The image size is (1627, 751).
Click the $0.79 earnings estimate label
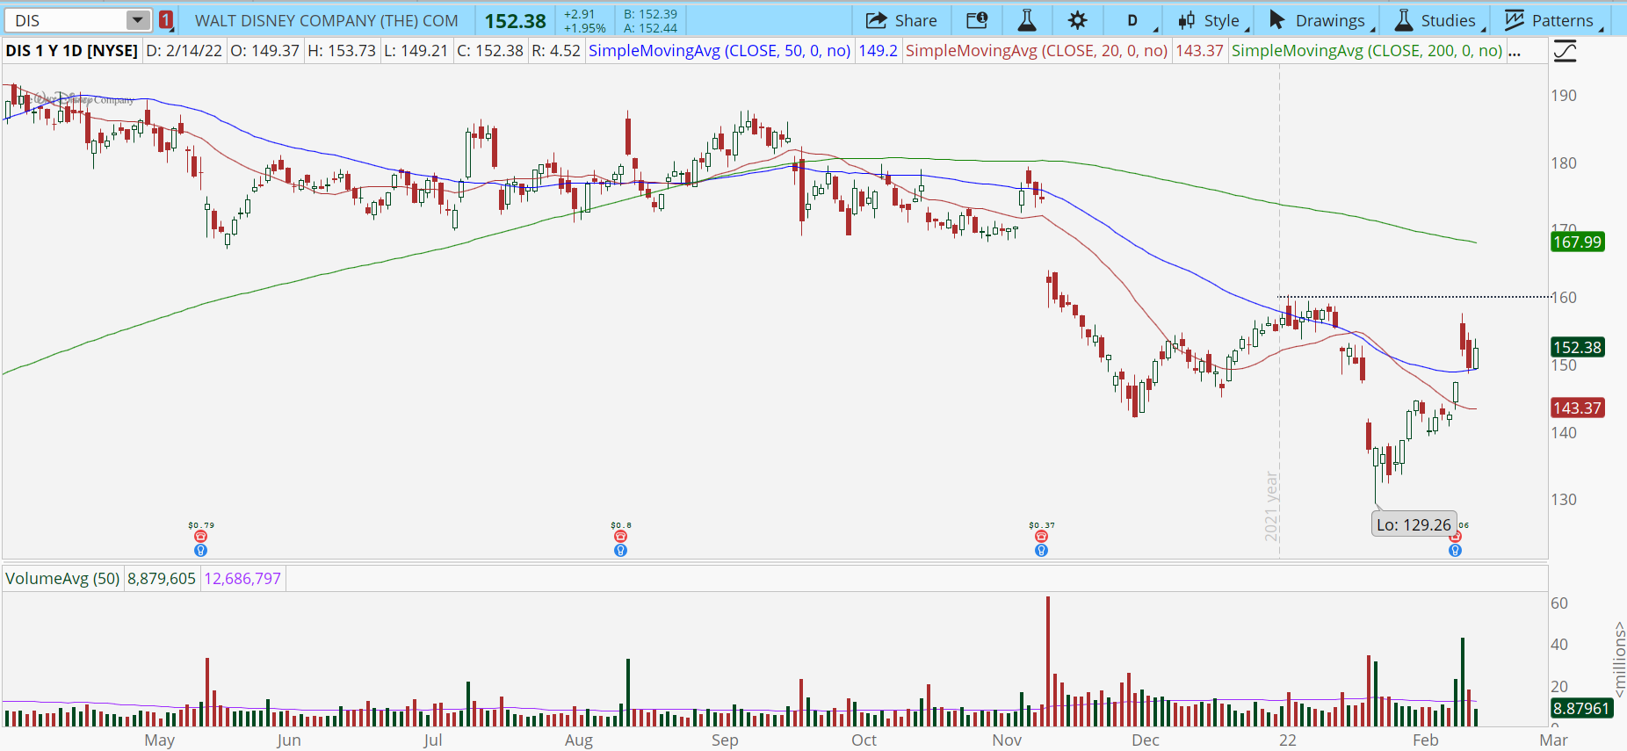(201, 525)
